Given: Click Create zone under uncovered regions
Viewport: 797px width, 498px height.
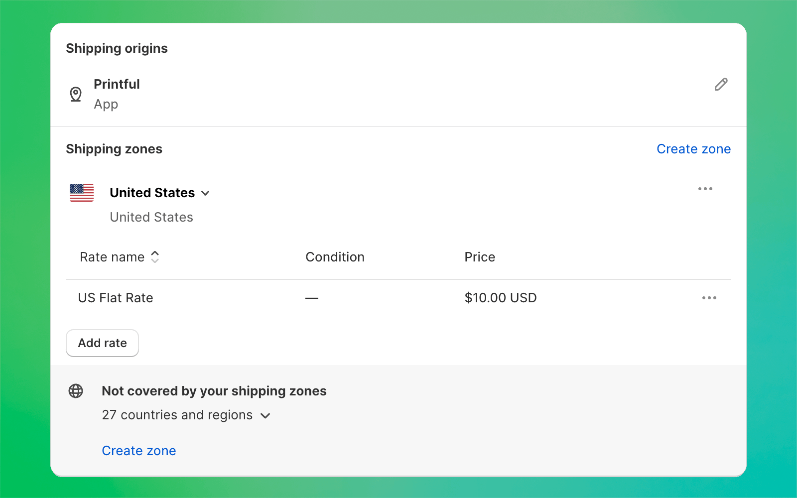Looking at the screenshot, I should tap(139, 451).
